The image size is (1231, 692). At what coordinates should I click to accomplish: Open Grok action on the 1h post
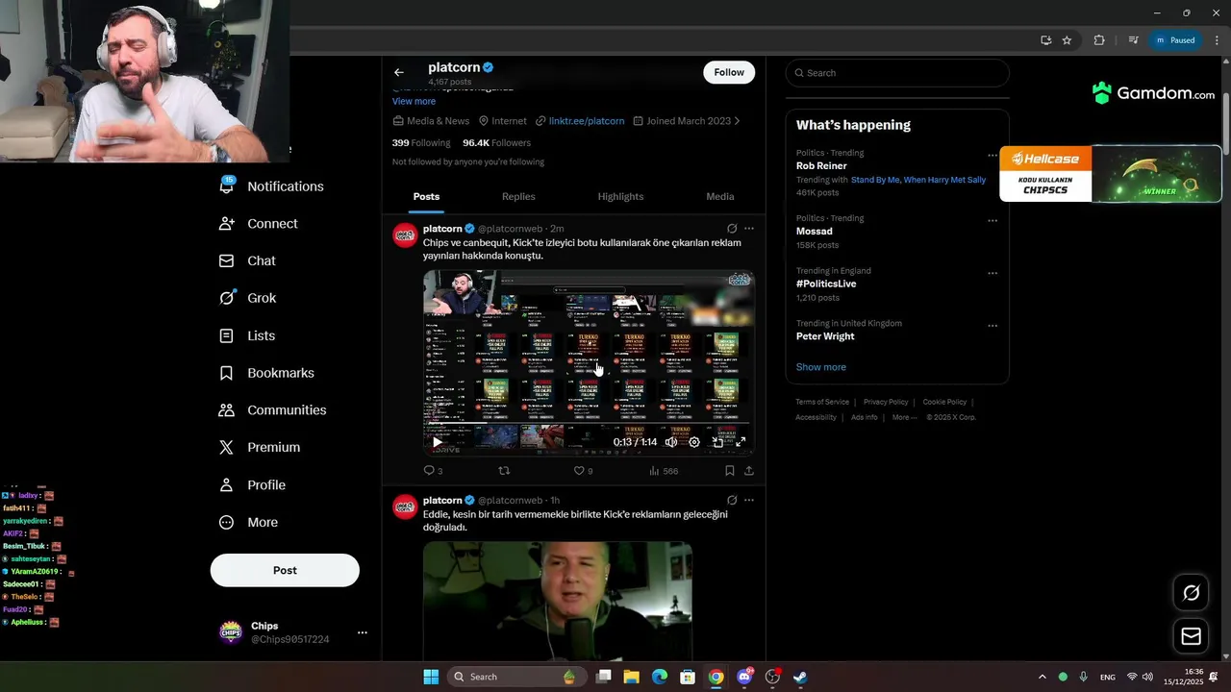point(732,500)
